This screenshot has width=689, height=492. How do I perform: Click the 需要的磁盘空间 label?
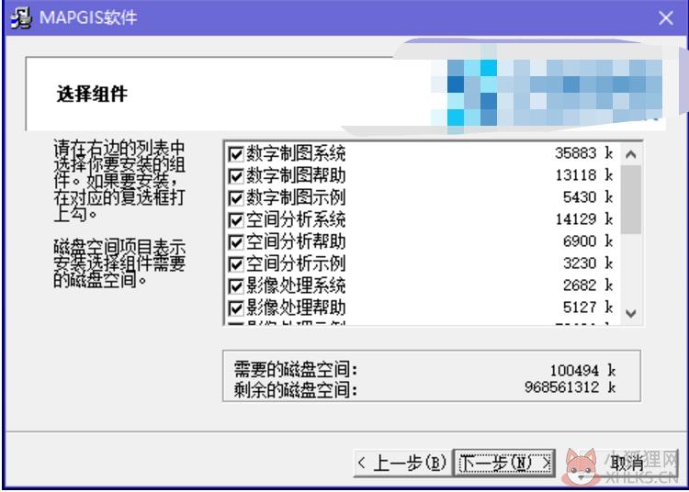tap(295, 370)
